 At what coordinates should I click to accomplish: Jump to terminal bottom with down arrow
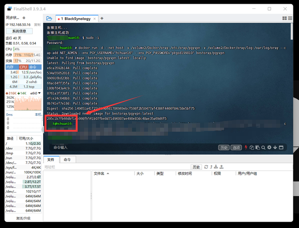click(275, 147)
